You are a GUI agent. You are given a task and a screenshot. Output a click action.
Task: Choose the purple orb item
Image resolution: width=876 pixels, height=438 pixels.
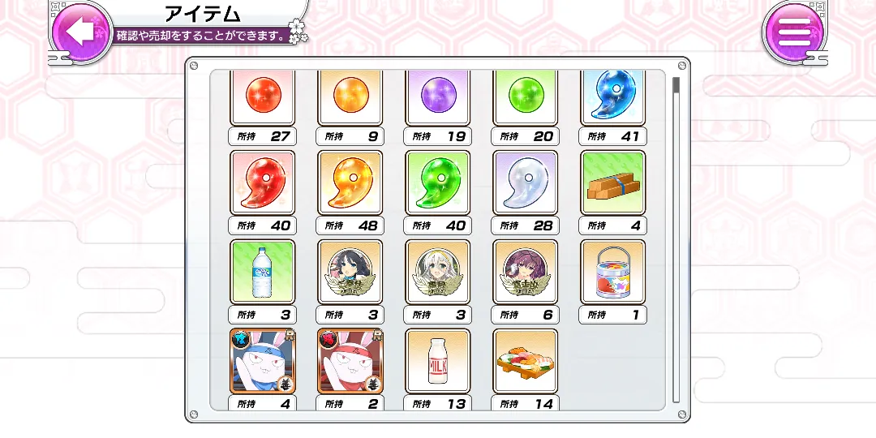[437, 98]
